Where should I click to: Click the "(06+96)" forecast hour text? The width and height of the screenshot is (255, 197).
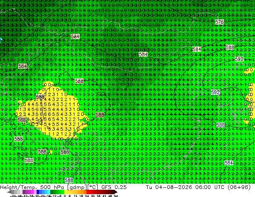[x=239, y=187]
